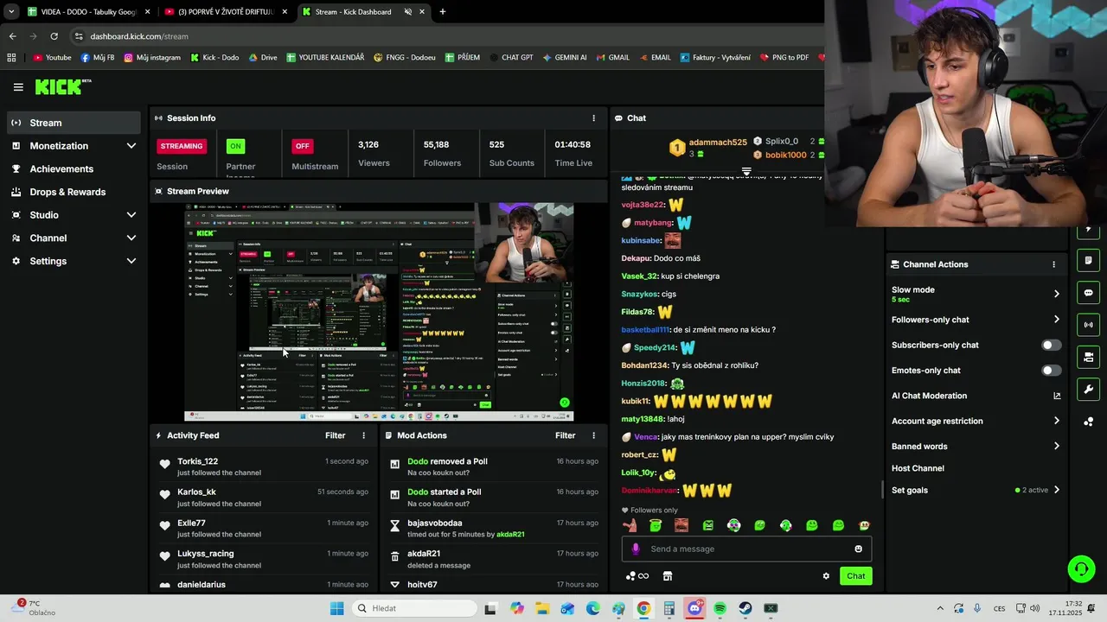This screenshot has width=1107, height=622.
Task: Click the notes widget icon in right sidebar
Action: pyautogui.click(x=1088, y=261)
